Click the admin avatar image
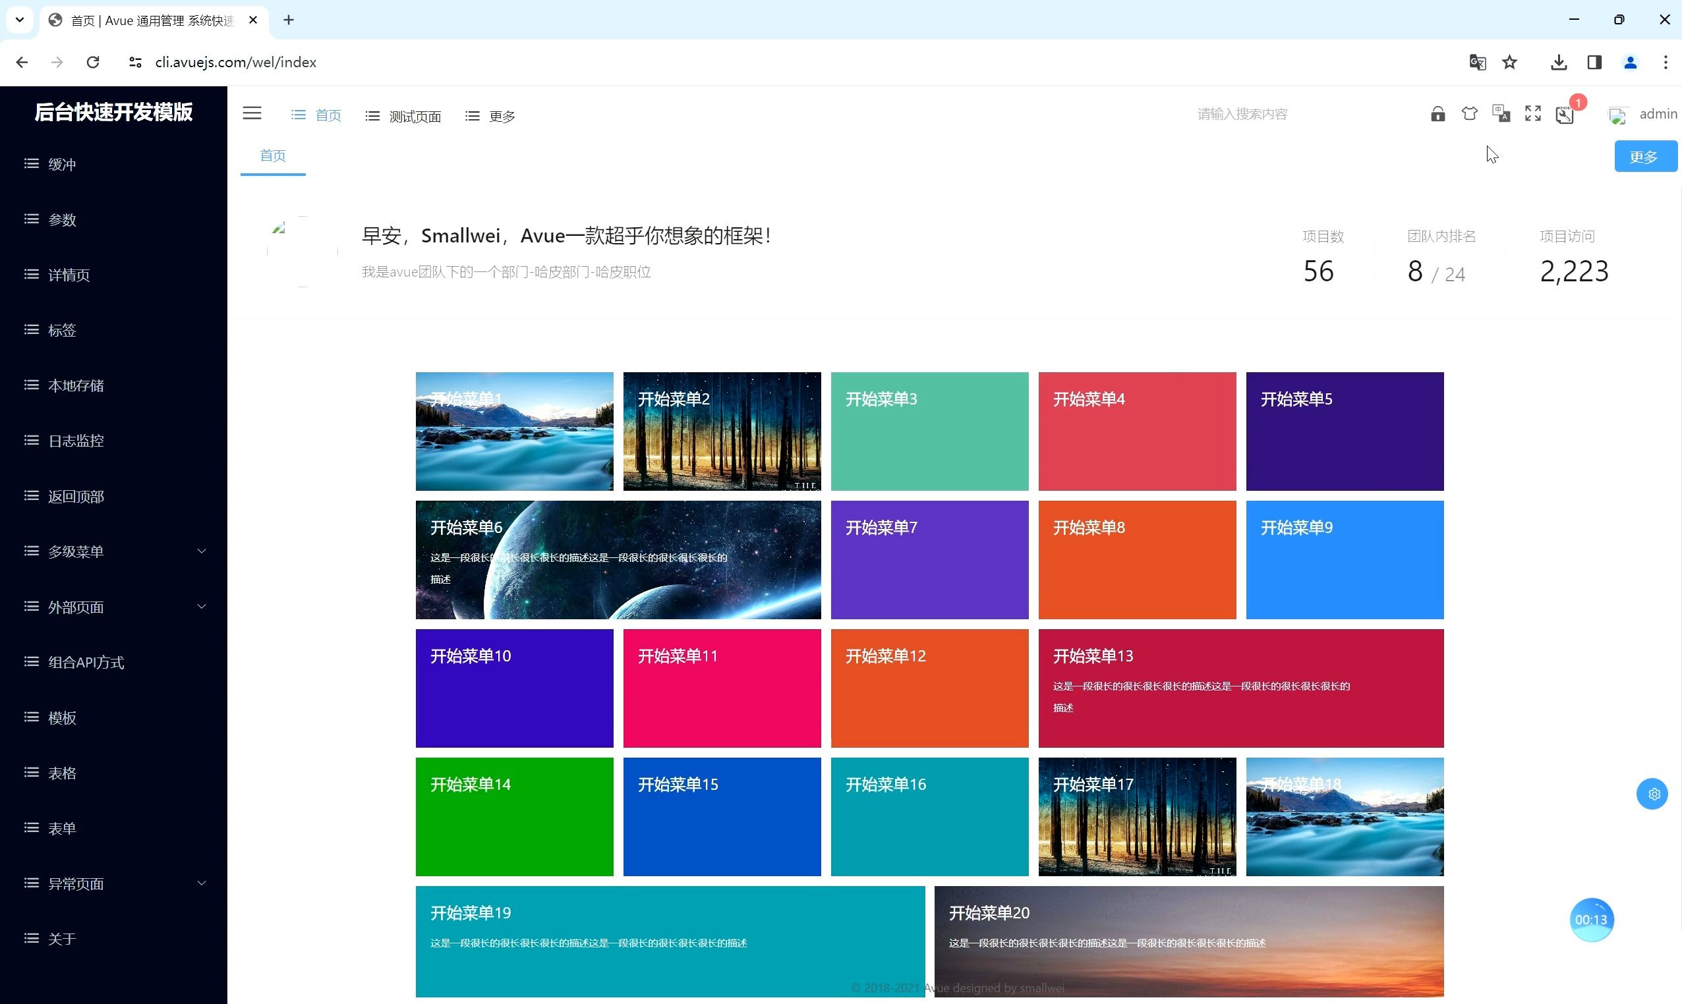 click(x=1617, y=116)
